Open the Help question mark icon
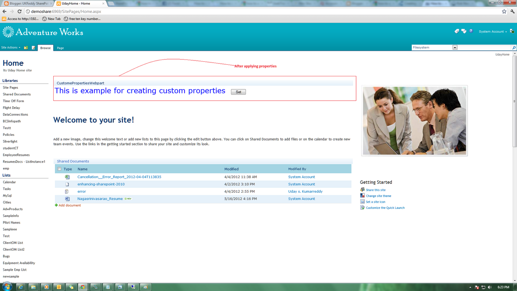 (x=471, y=31)
